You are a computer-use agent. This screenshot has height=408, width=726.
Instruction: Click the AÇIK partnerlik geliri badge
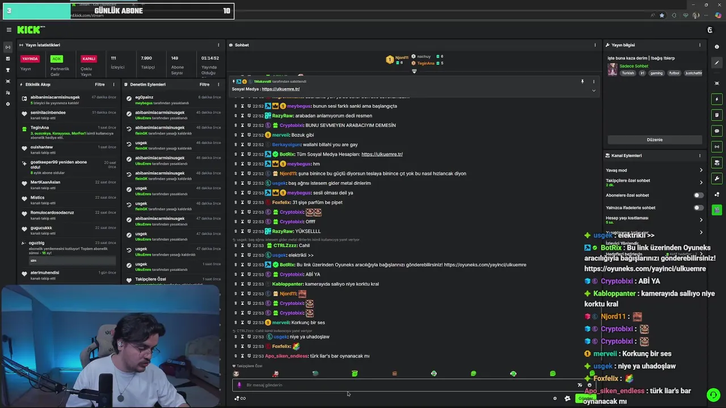click(56, 58)
